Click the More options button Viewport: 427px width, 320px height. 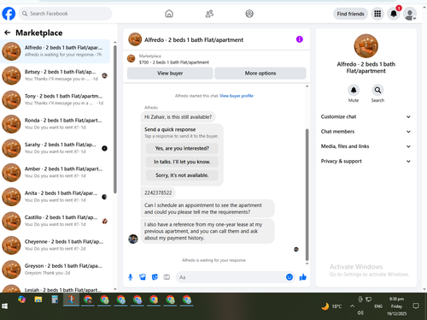(x=260, y=74)
